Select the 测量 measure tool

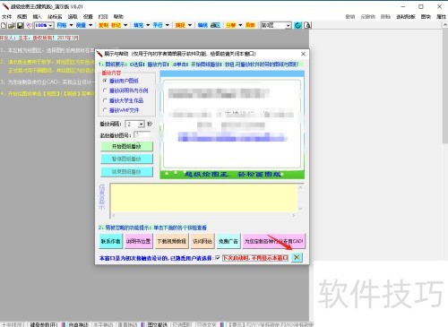tap(81, 25)
